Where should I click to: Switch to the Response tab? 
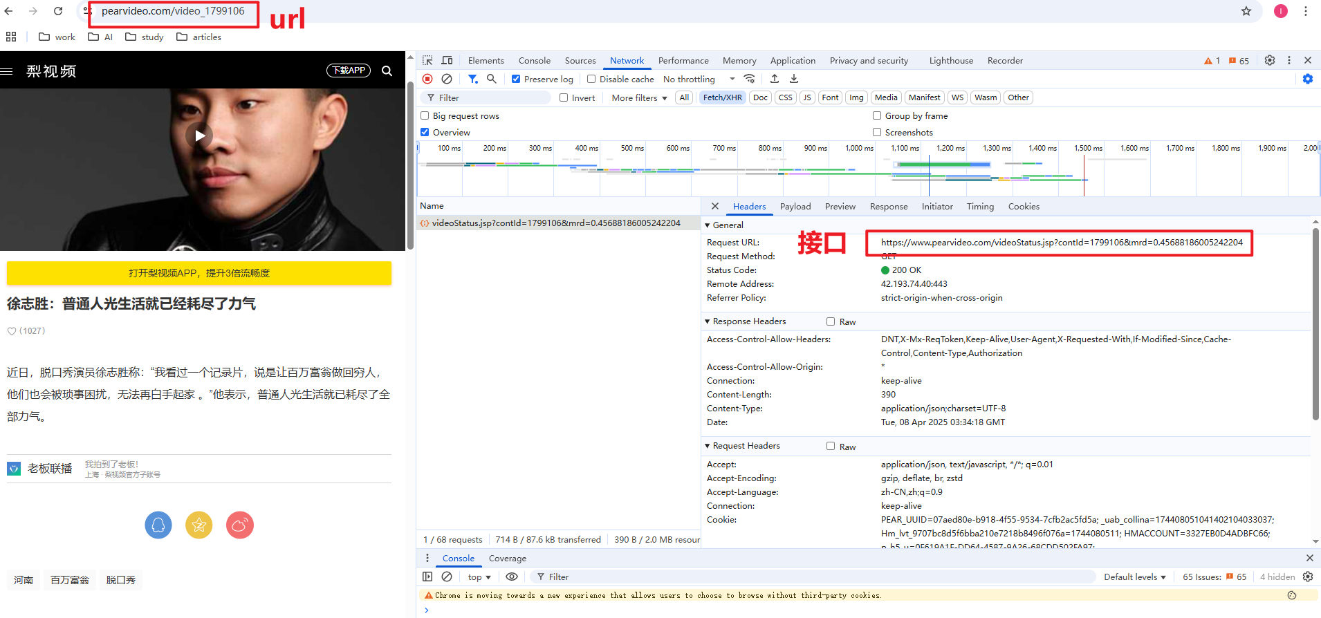(x=889, y=206)
